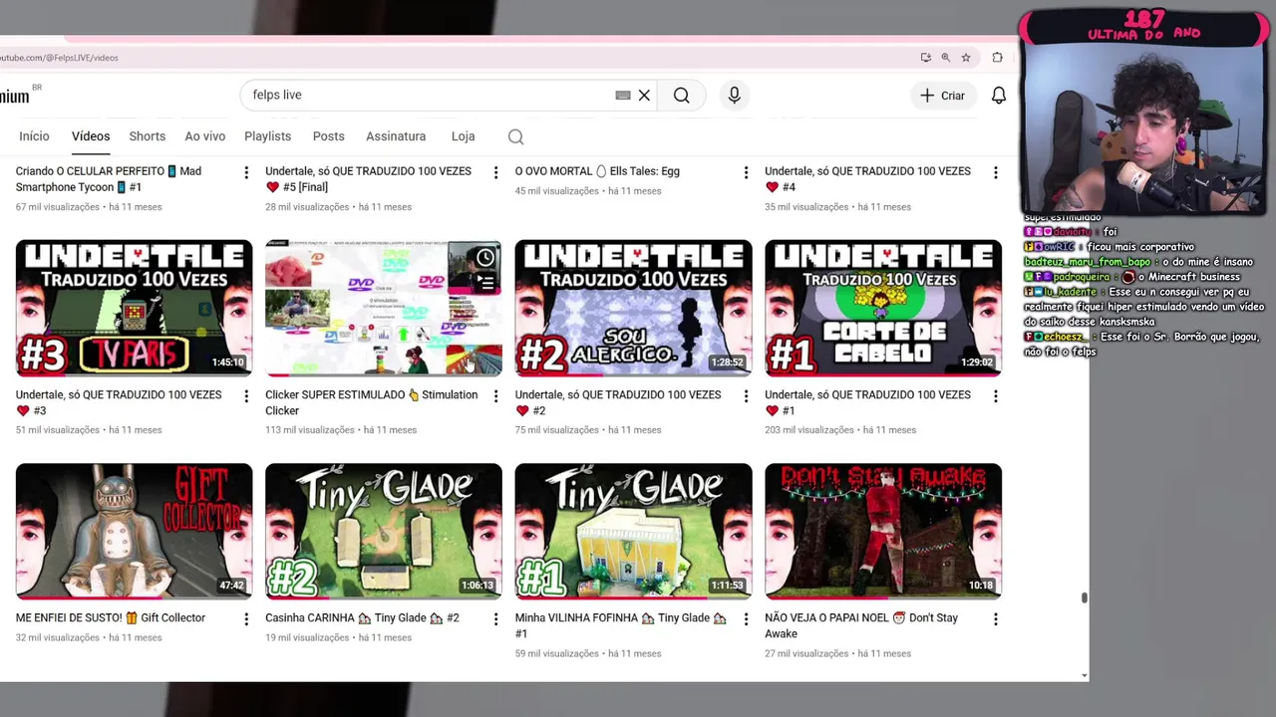Open more options for Undertale #5 [Final] video

(495, 172)
